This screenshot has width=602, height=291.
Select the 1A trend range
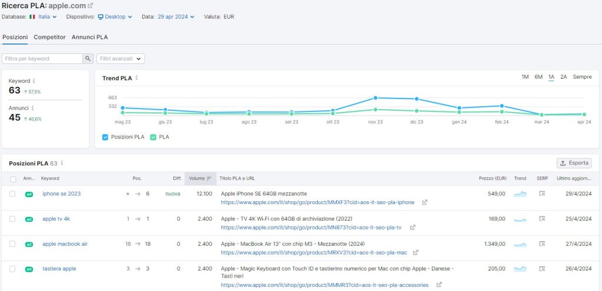coord(551,77)
